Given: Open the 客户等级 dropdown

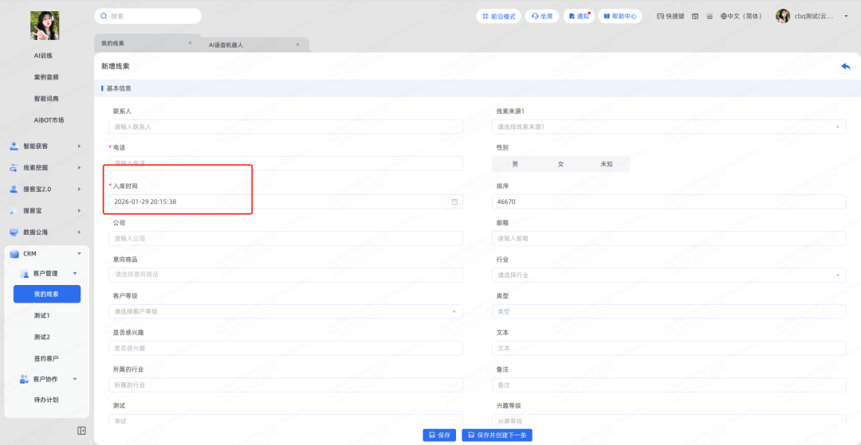Looking at the screenshot, I should pyautogui.click(x=285, y=311).
